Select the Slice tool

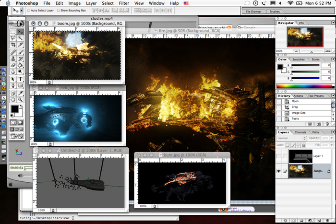20,45
